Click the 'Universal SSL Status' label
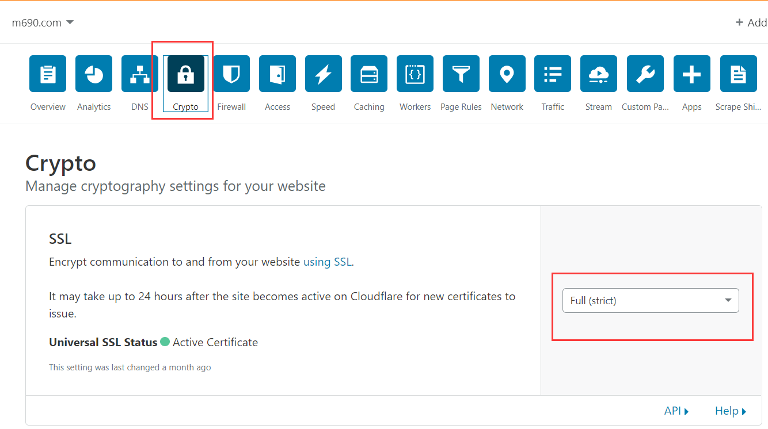Viewport: 768px width, 429px height. pyautogui.click(x=103, y=342)
